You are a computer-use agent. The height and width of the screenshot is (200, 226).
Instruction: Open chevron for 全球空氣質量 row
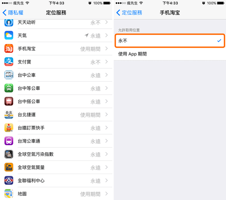pyautogui.click(x=107, y=168)
